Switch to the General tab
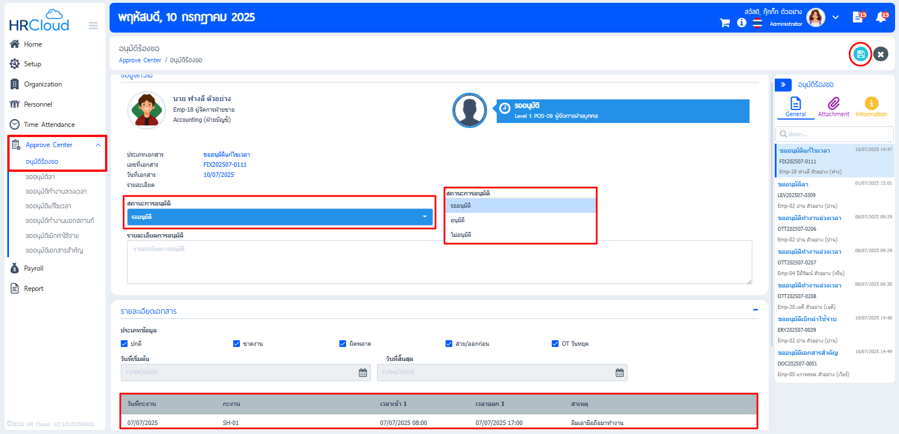The height and width of the screenshot is (434, 899). (795, 106)
